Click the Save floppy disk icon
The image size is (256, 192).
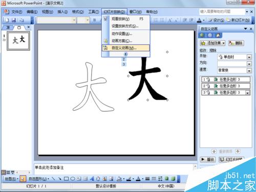[14, 20]
